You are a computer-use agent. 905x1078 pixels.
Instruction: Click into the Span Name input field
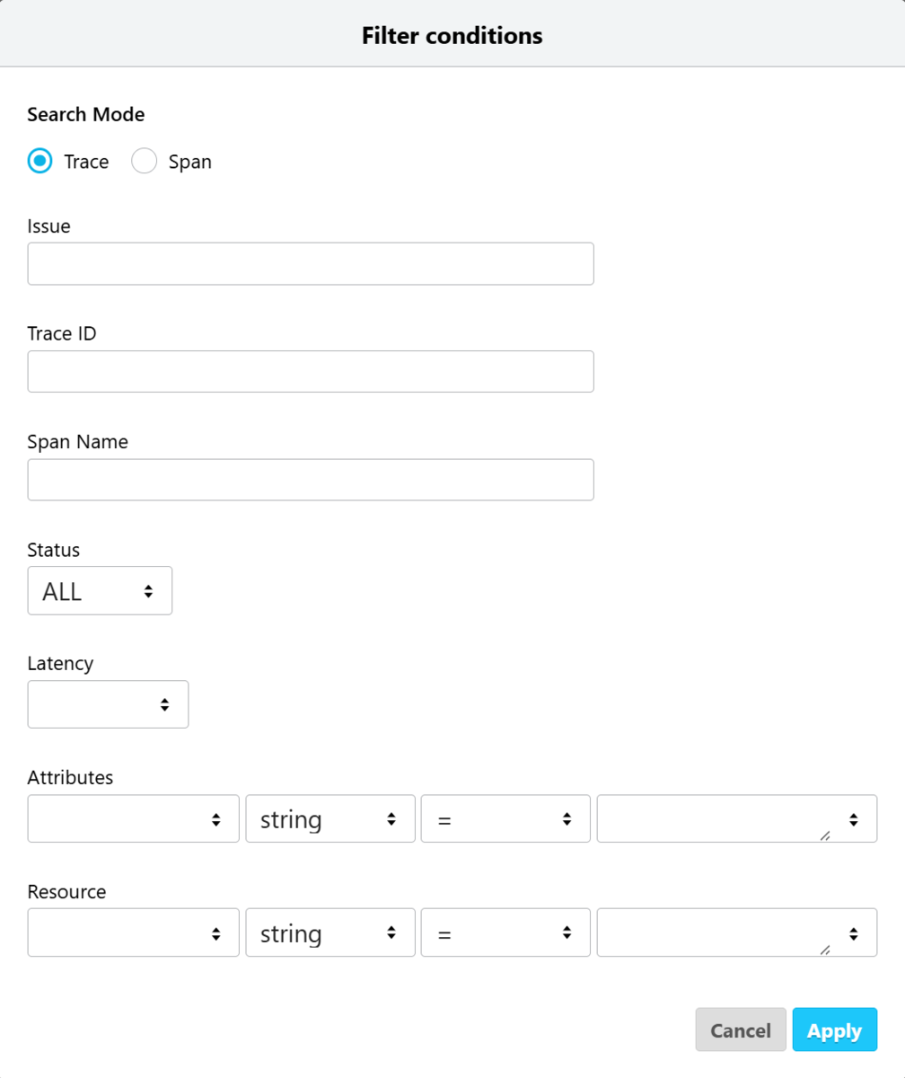tap(310, 479)
